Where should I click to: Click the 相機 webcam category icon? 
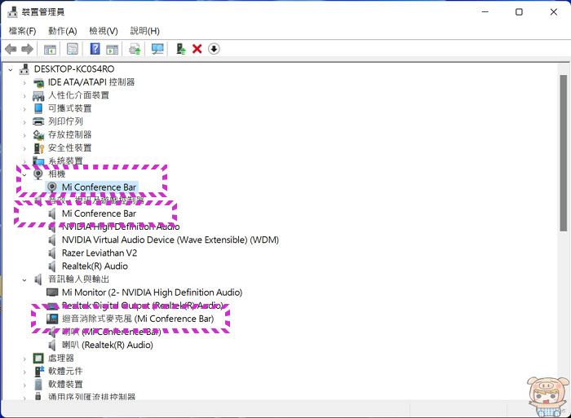click(38, 174)
